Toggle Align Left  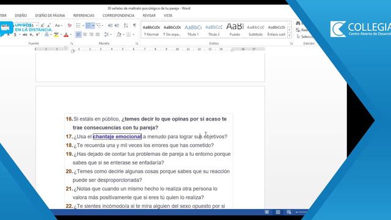coord(78,34)
